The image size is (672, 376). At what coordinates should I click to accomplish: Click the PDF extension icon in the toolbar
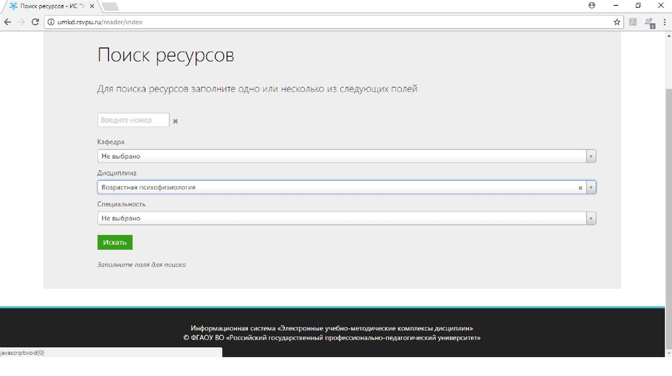pos(633,22)
